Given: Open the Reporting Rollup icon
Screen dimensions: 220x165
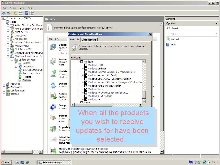Looking at the screenshot, I should (53, 129).
